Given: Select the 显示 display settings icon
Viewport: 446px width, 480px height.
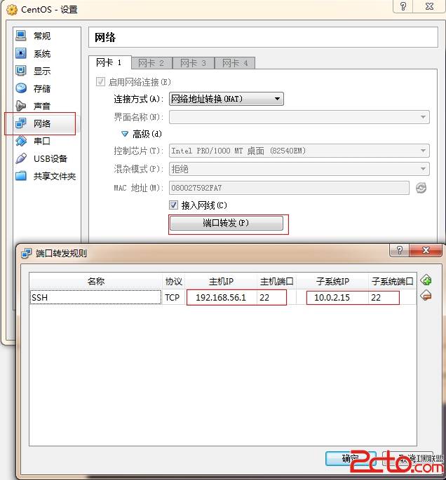Looking at the screenshot, I should coord(20,71).
